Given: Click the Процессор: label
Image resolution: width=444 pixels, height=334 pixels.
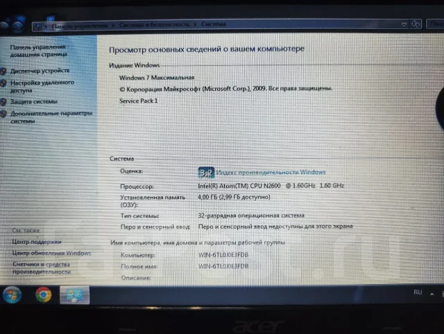Looking at the screenshot, I should tap(137, 187).
